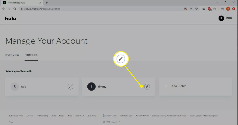This screenshot has width=238, height=125.
Task: Click the Rob profile name
Action: [x=23, y=87]
